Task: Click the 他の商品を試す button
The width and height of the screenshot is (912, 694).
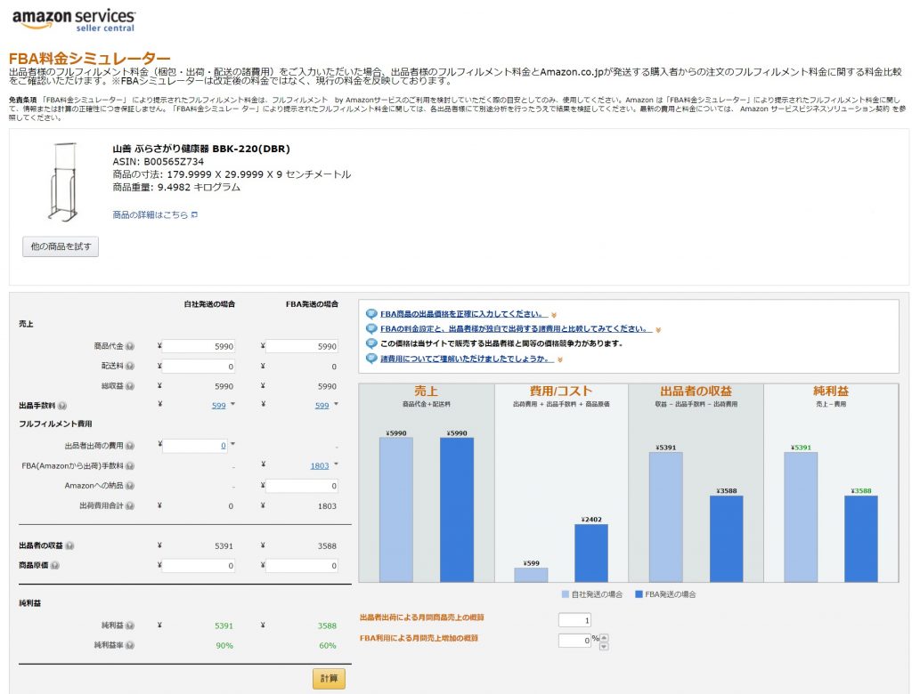Action: coord(61,246)
